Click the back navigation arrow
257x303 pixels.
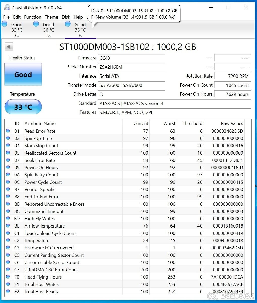click(9, 46)
